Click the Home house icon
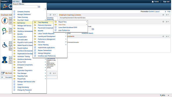 (153, 2)
